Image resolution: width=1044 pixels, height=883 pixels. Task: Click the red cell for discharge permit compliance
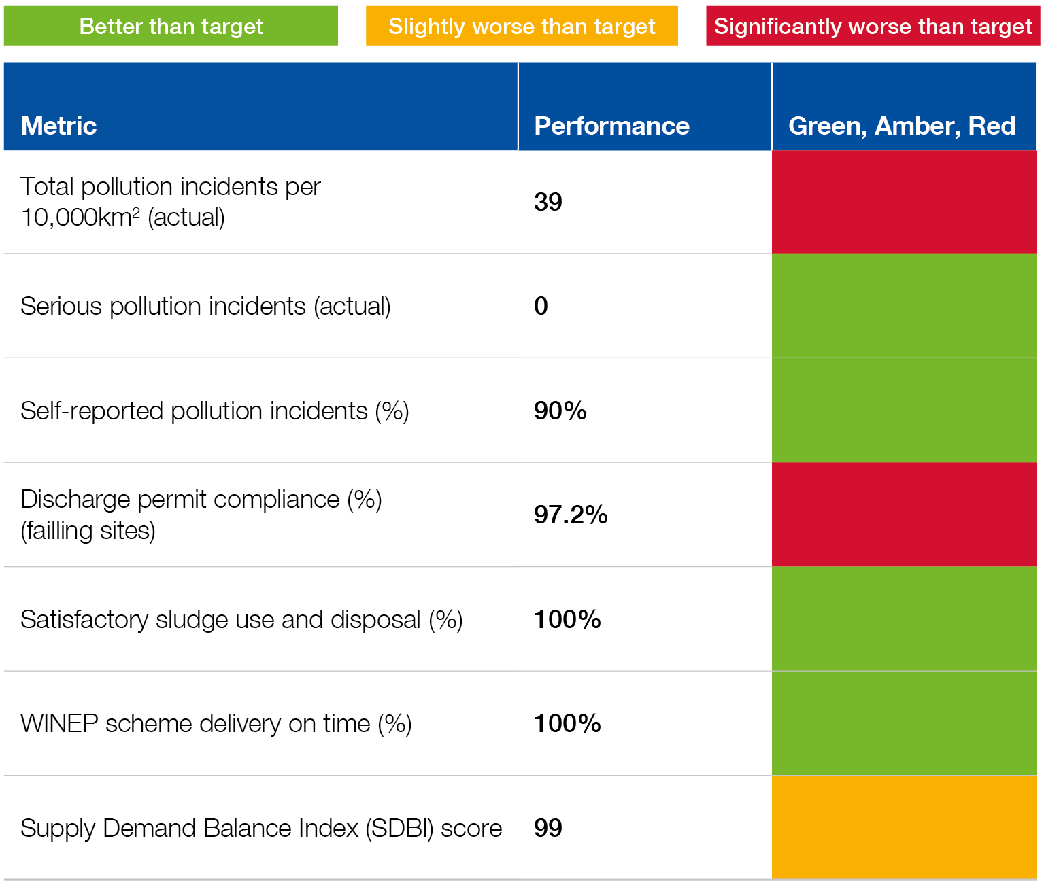click(904, 515)
